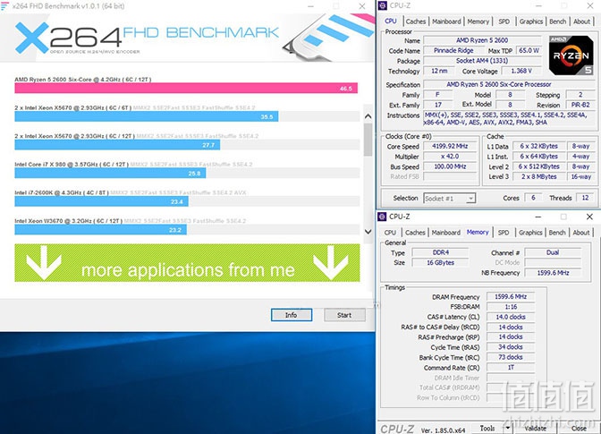601x434 pixels.
Task: Click the DRAM Frequency value 1599.6 MHz
Action: click(x=511, y=296)
